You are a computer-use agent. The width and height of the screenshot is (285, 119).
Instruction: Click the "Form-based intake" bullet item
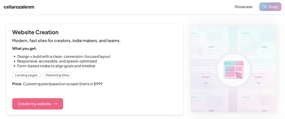56,66
